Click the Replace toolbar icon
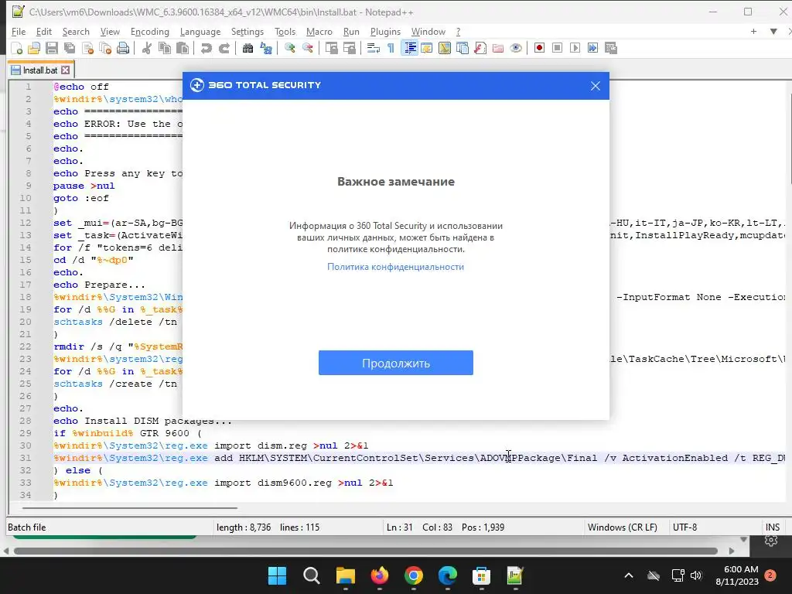Image resolution: width=792 pixels, height=594 pixels. pyautogui.click(x=266, y=48)
